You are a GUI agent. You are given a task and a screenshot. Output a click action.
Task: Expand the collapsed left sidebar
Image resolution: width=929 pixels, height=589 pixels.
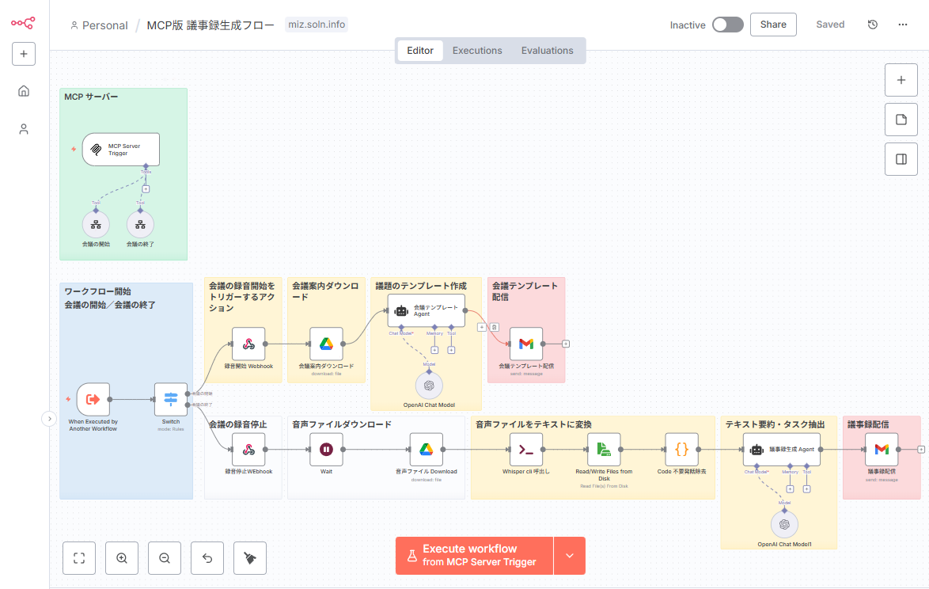[x=49, y=418]
